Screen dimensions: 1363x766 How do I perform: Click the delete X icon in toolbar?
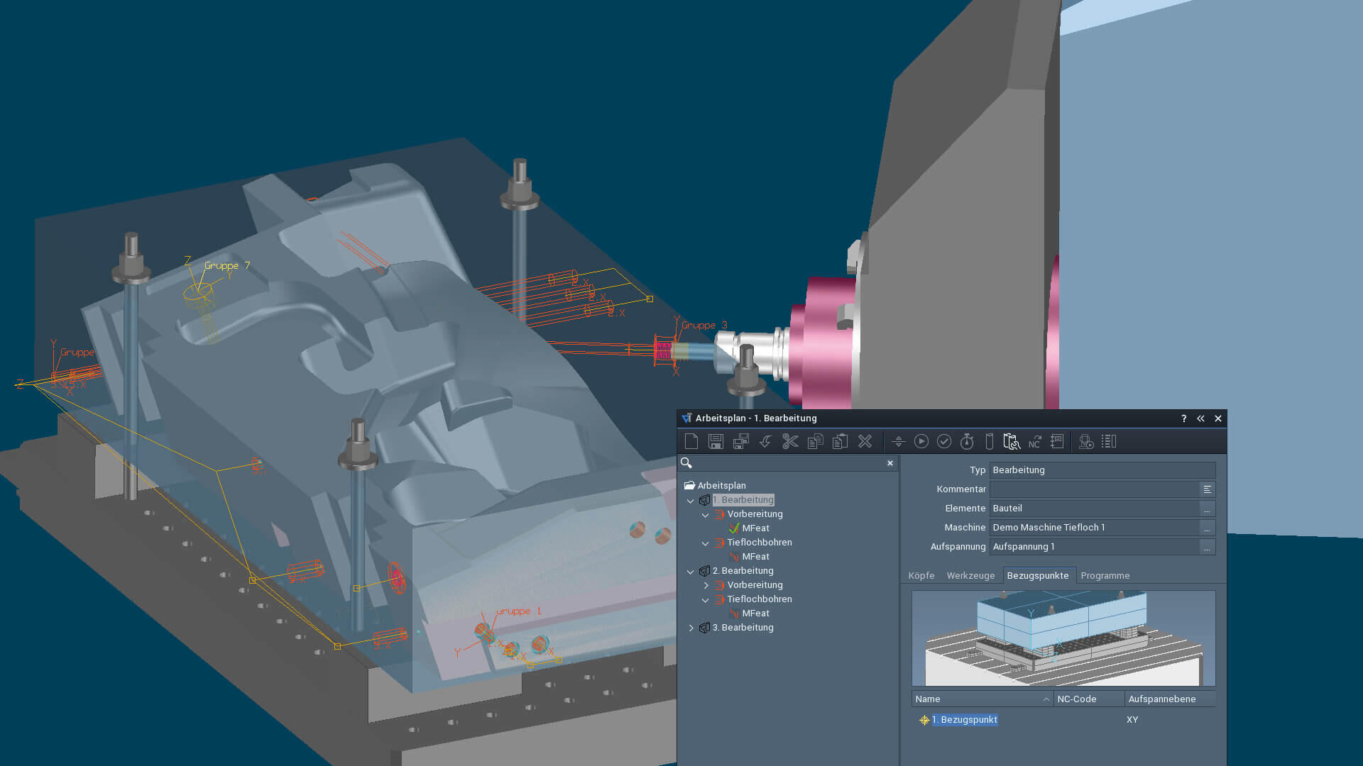(x=865, y=441)
